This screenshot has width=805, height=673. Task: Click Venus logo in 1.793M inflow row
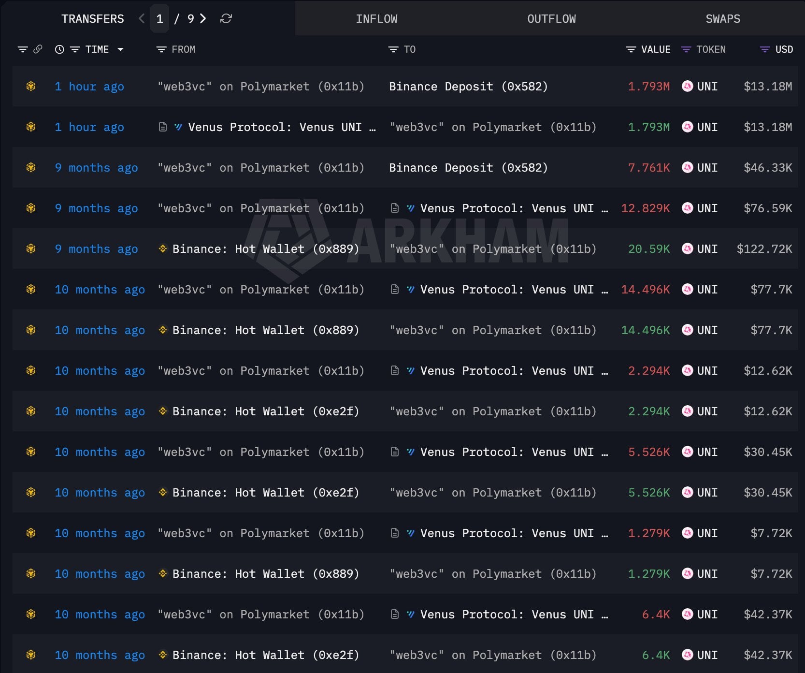pos(178,127)
